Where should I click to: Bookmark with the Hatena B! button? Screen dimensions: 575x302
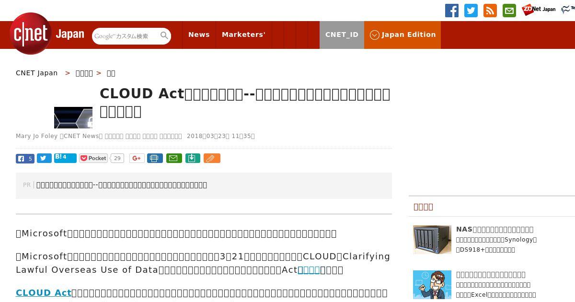click(x=65, y=158)
